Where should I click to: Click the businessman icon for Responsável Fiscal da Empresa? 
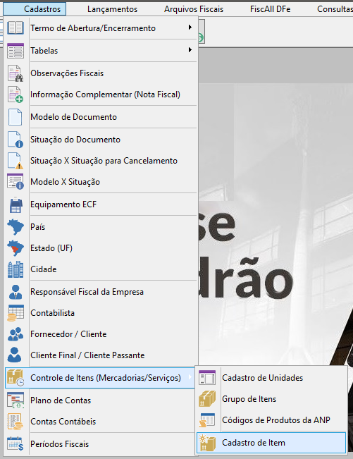[16, 292]
